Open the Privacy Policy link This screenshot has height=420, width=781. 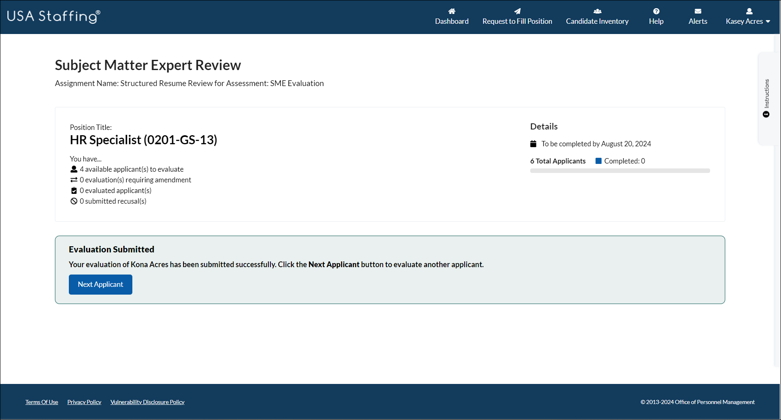tap(84, 402)
